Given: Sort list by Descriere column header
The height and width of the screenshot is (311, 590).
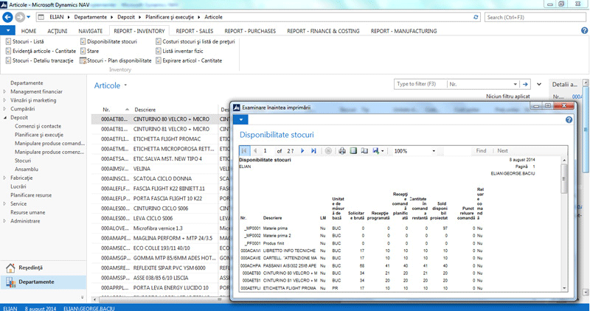Looking at the screenshot, I should click(145, 109).
